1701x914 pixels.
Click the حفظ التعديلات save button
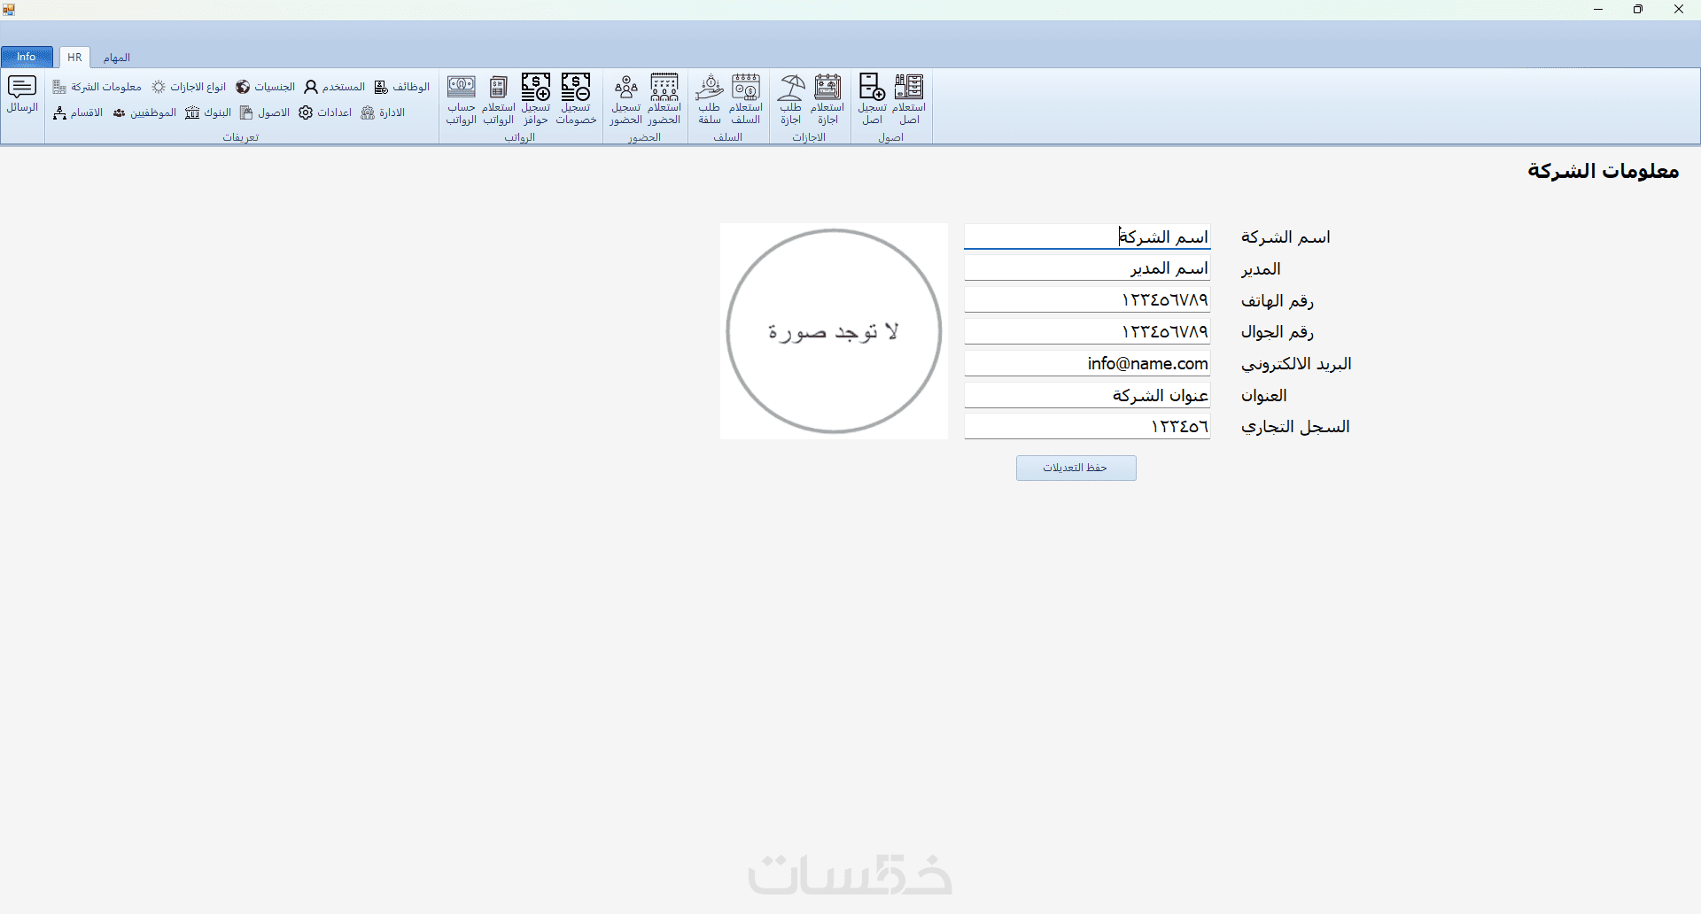pos(1076,468)
